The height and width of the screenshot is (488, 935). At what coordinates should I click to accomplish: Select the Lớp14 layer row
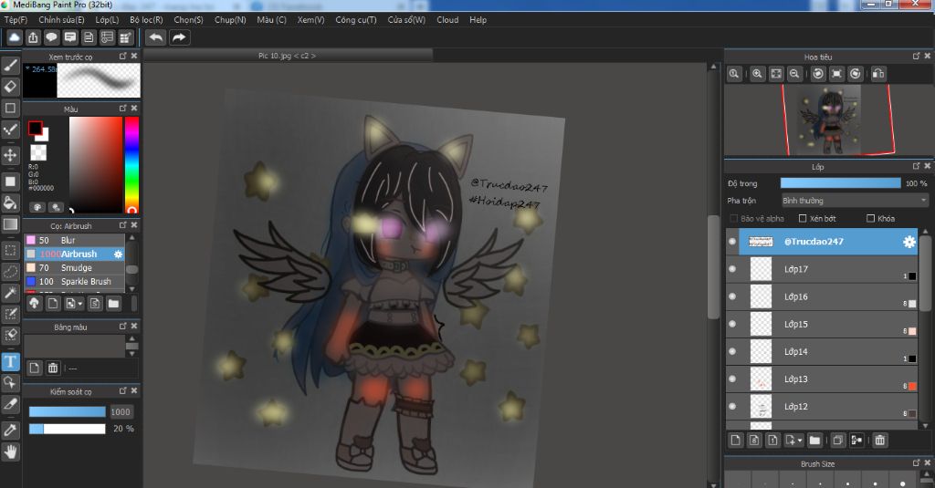(822, 351)
